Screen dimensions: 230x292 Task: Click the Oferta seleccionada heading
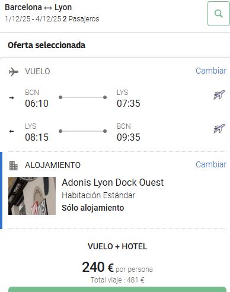click(46, 45)
